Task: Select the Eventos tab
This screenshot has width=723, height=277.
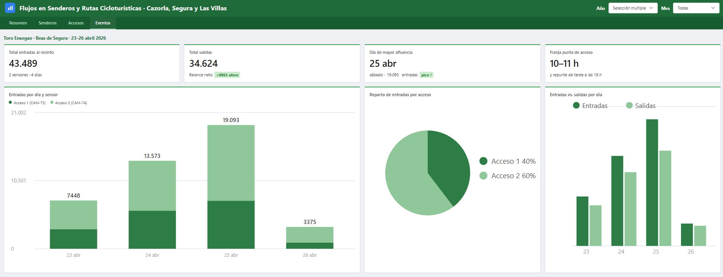Action: (103, 23)
